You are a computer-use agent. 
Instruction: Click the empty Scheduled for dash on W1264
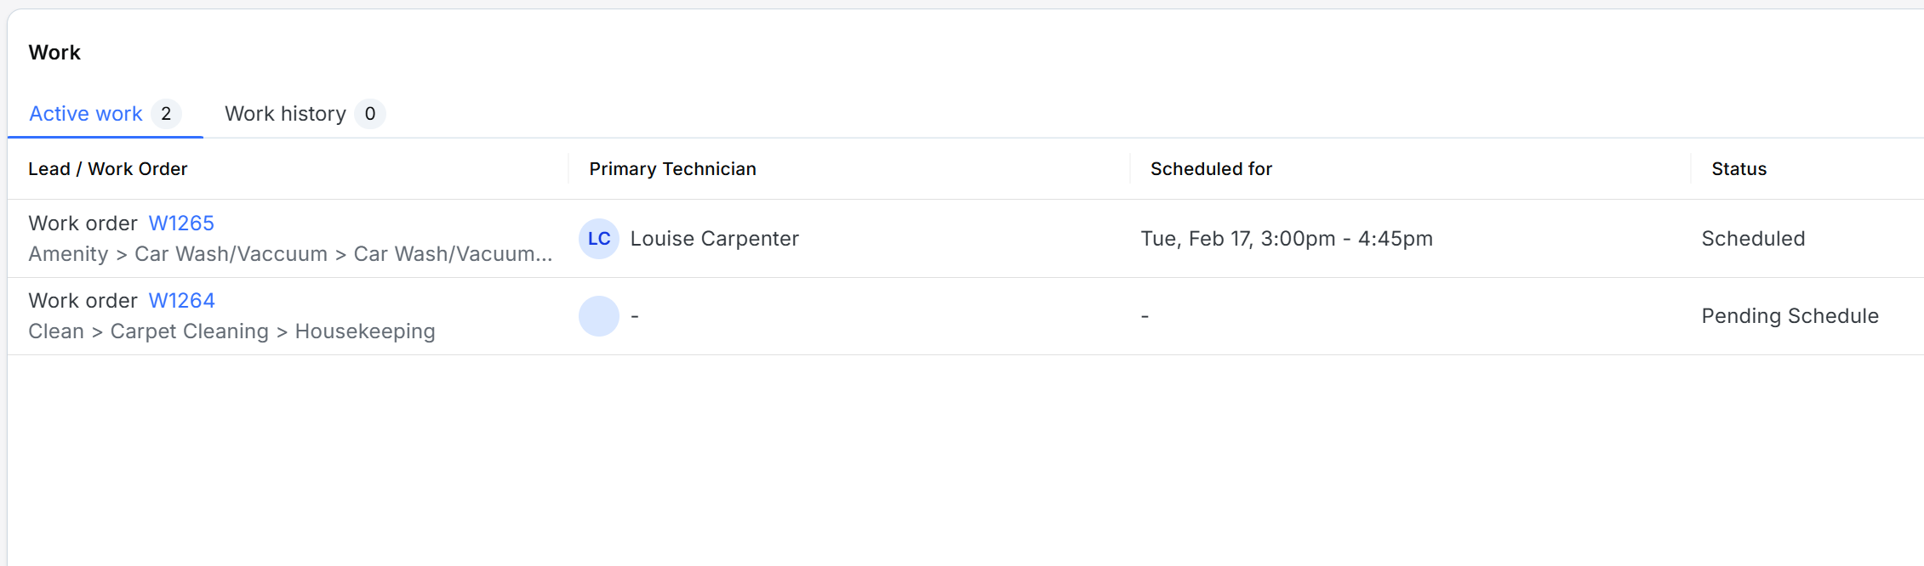(x=1145, y=316)
